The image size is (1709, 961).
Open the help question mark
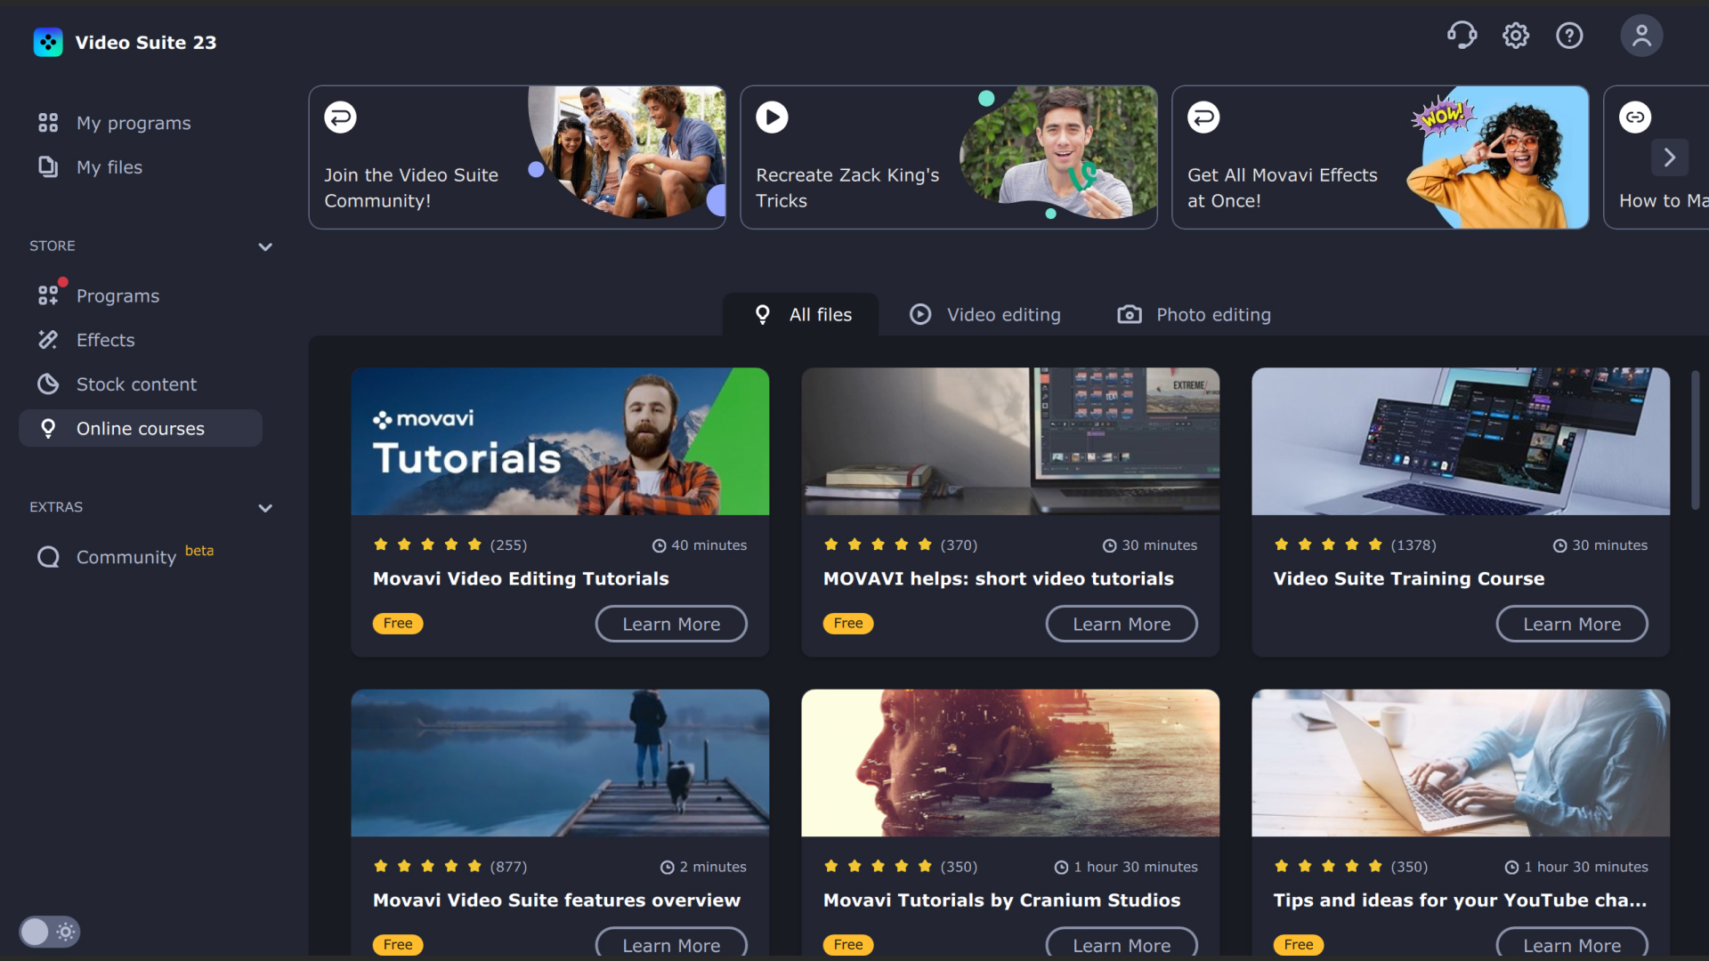click(1569, 35)
